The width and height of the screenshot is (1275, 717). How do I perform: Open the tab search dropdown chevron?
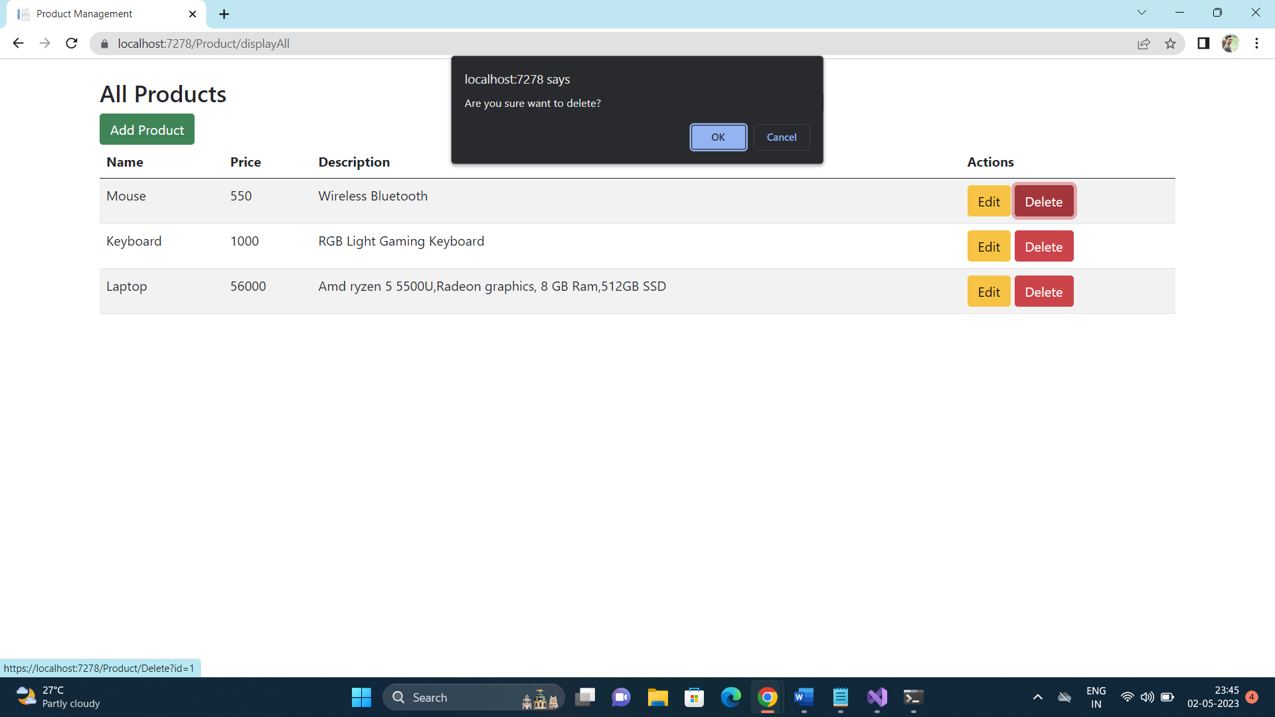(1142, 12)
